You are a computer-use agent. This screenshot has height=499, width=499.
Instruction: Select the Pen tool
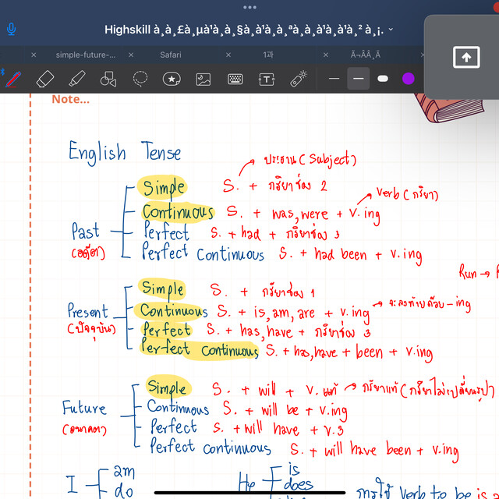pyautogui.click(x=13, y=79)
